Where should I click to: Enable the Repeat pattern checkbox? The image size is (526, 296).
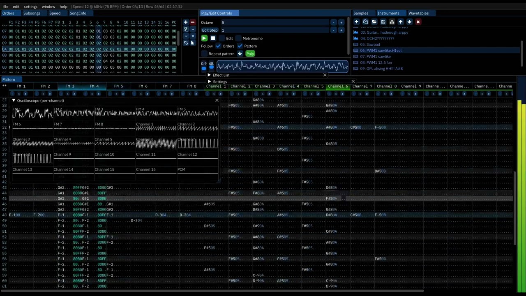point(204,54)
